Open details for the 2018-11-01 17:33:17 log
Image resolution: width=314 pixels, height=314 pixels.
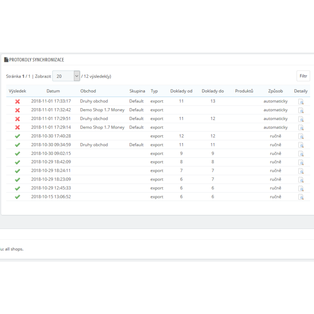tap(301, 102)
